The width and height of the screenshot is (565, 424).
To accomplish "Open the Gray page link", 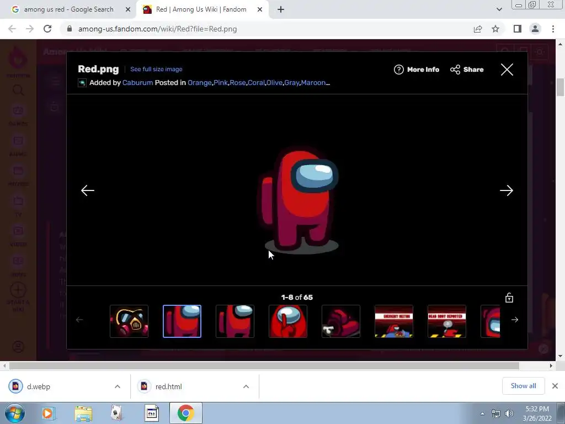I will (291, 83).
